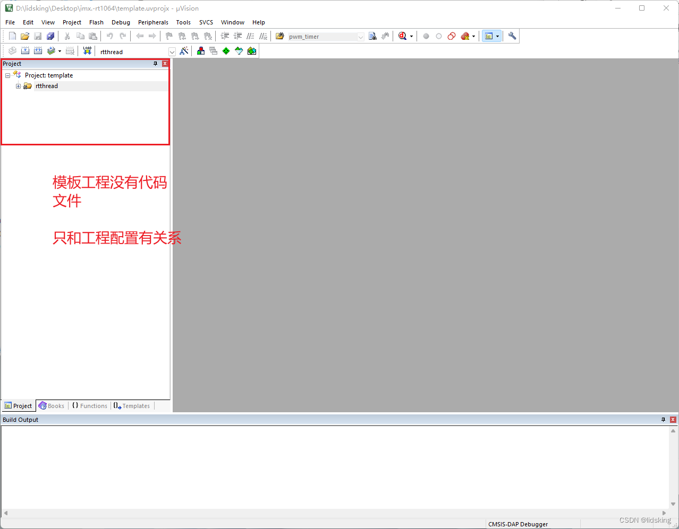Click the Save All toolbar button
Viewport: 679px width, 529px height.
50,36
